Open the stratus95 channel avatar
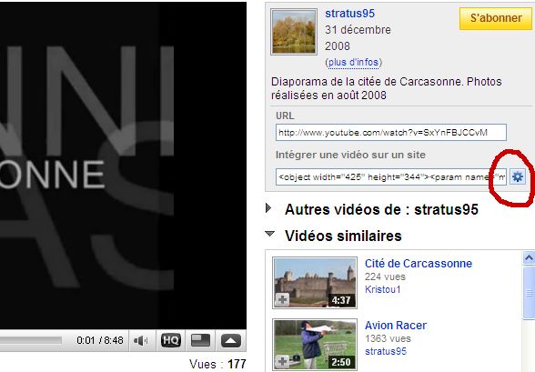Image resolution: width=535 pixels, height=372 pixels. pos(294,32)
